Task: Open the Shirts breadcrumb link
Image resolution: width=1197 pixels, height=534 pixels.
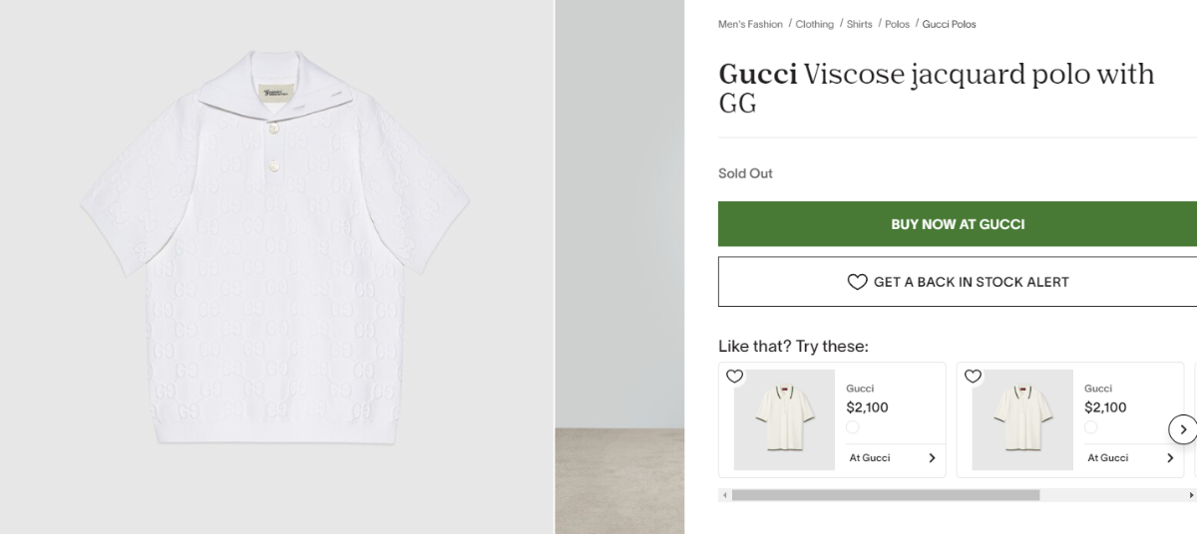Action: [x=859, y=24]
